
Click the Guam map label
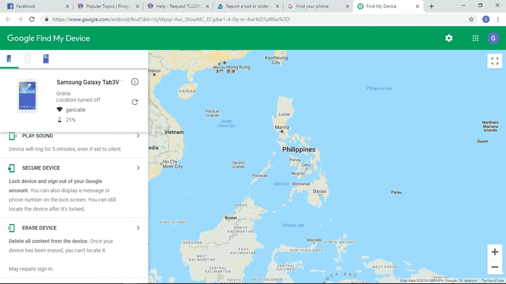coord(482,141)
